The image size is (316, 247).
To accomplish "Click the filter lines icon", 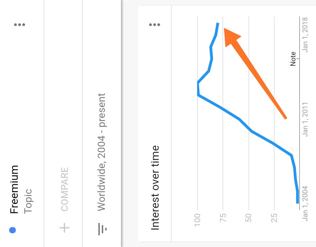I will 102,229.
